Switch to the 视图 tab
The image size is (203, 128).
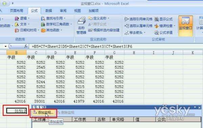77,11
